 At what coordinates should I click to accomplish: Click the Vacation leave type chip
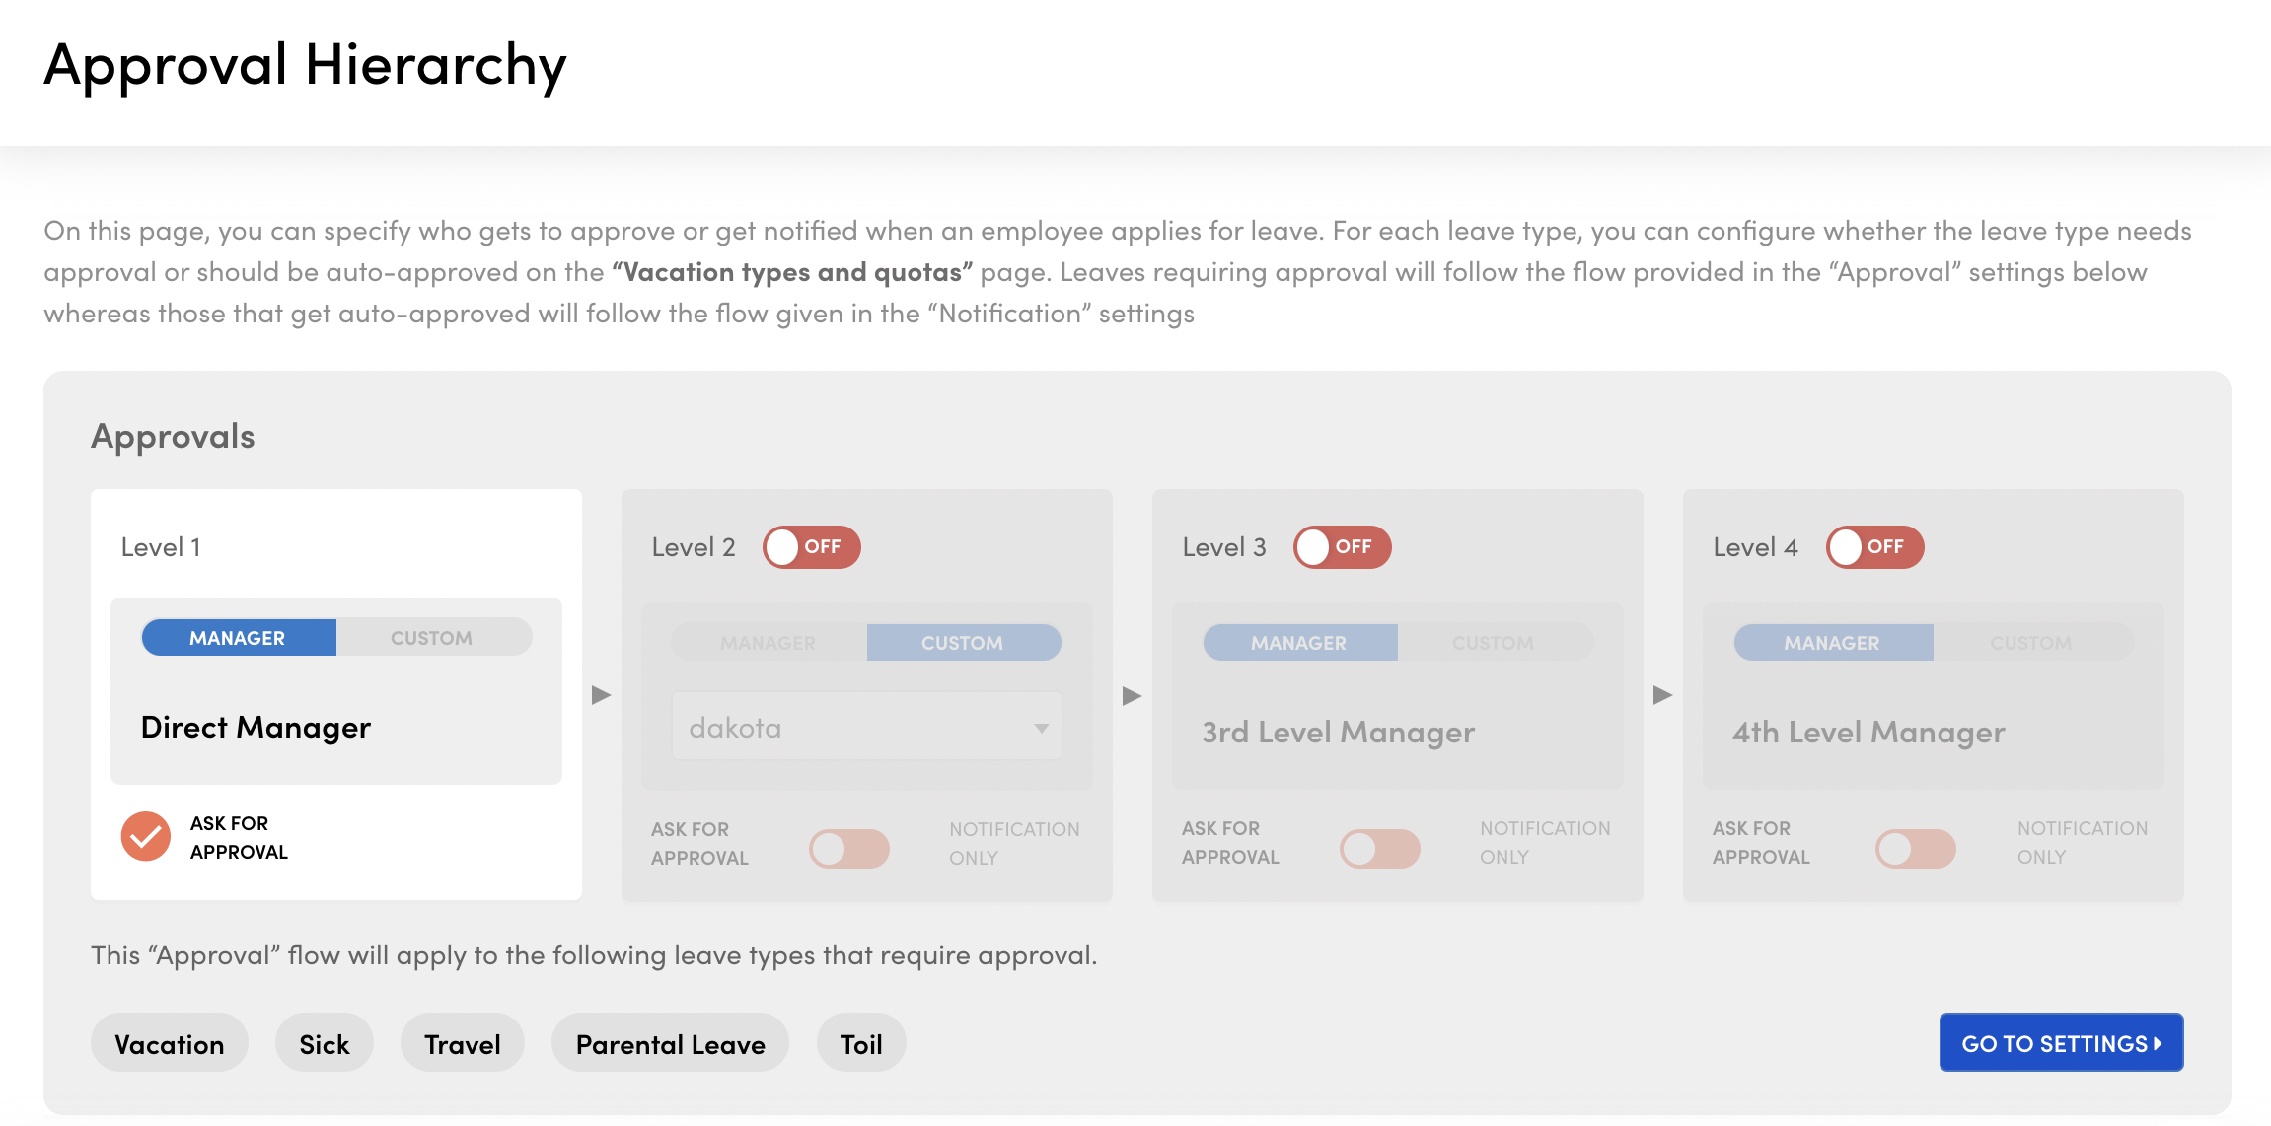(x=170, y=1044)
